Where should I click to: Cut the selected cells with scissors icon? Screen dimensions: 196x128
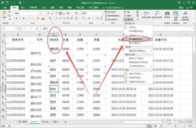tap(9, 12)
